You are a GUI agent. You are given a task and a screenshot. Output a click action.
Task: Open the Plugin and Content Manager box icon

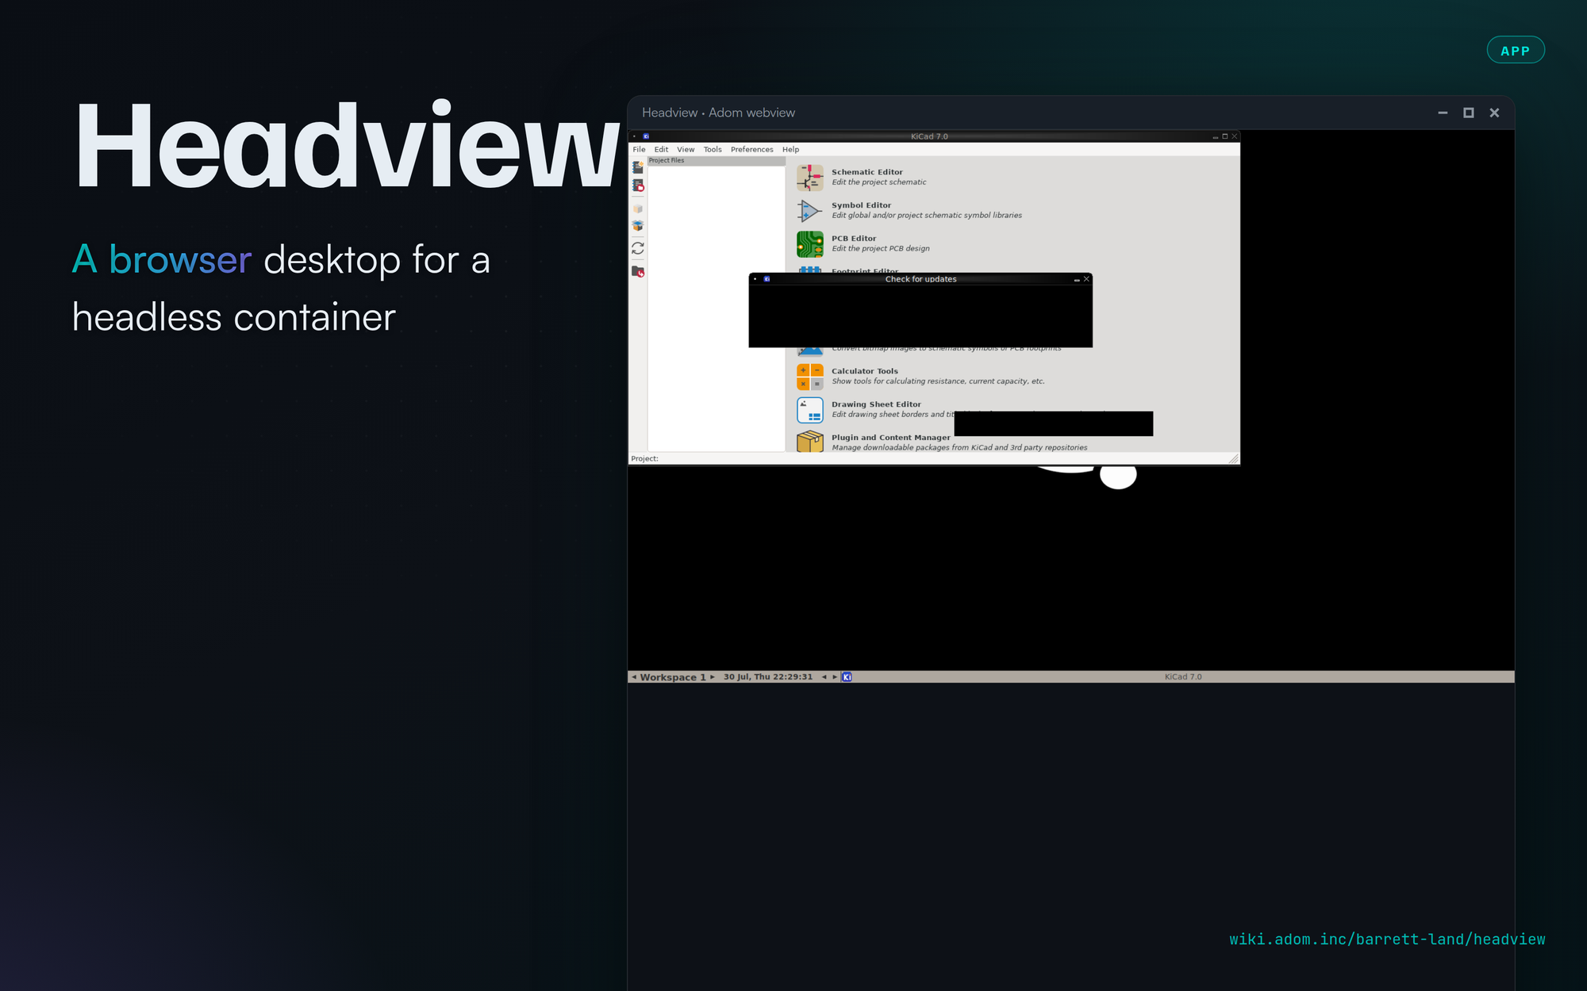tap(809, 442)
